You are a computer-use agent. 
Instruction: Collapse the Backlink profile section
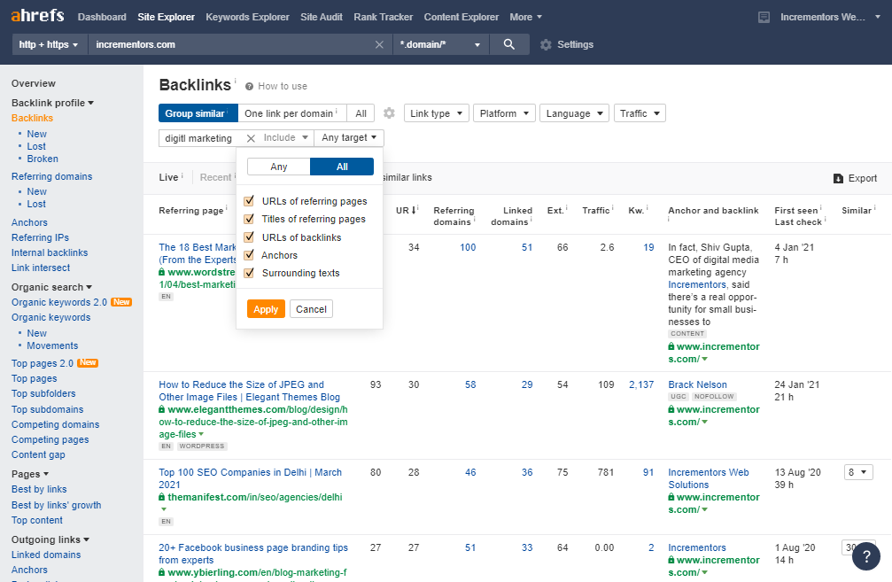pos(52,103)
